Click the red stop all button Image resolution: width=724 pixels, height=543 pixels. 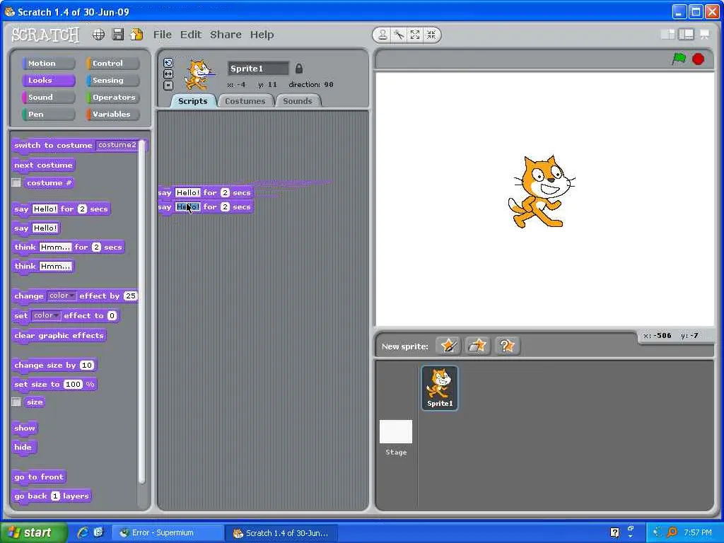point(698,59)
